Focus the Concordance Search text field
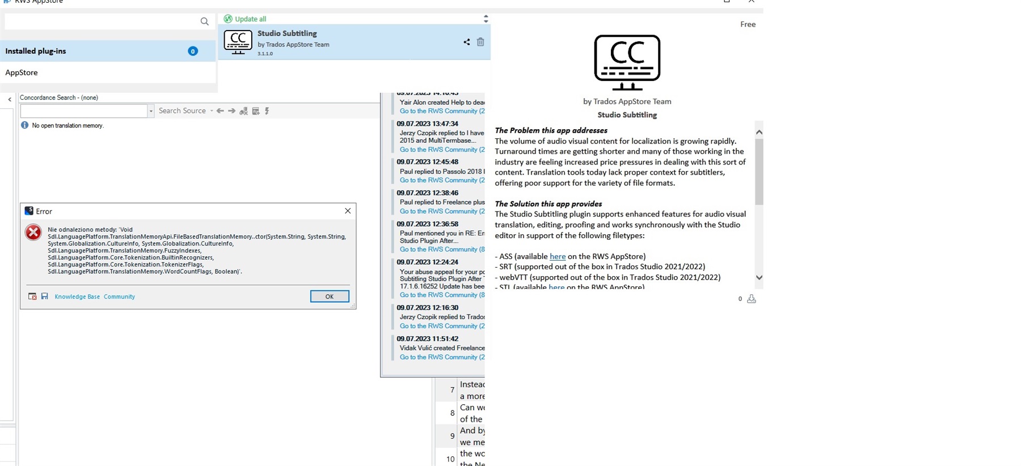1021x466 pixels. point(84,111)
